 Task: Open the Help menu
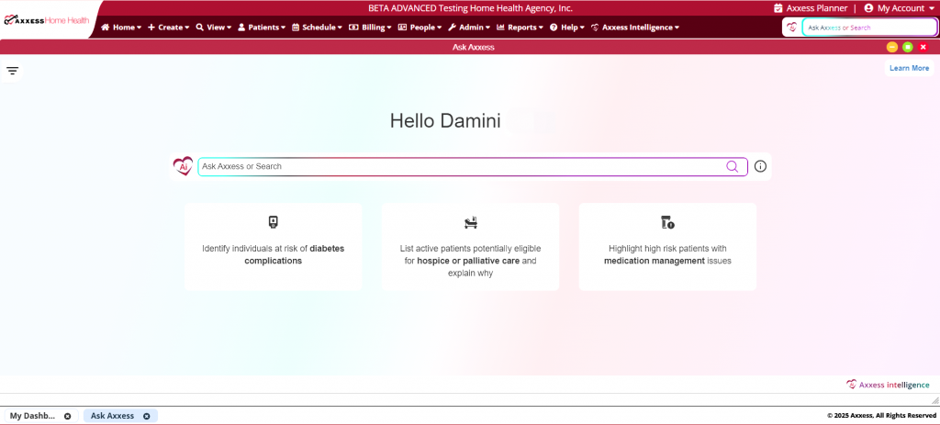(567, 27)
